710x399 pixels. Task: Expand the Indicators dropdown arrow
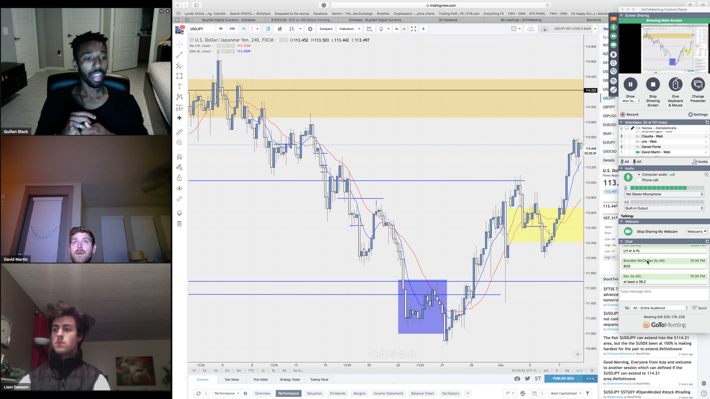(359, 29)
